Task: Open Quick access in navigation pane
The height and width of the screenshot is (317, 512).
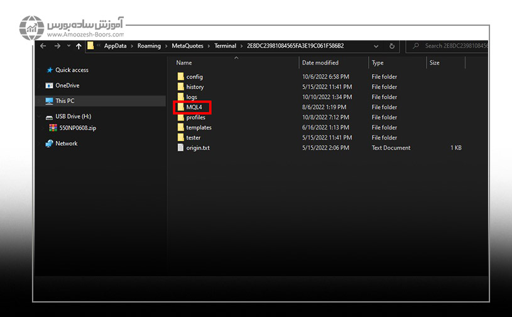Action: click(x=72, y=70)
